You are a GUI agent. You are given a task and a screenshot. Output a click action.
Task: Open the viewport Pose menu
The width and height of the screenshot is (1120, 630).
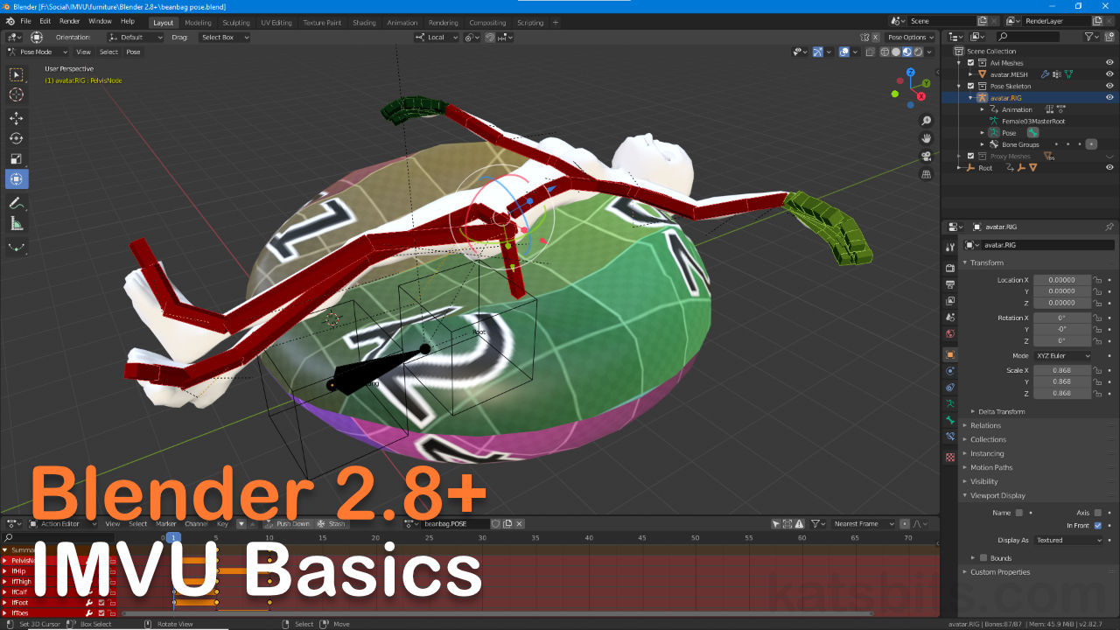click(133, 52)
